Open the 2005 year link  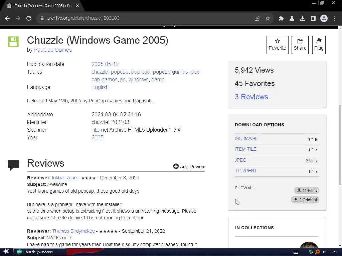click(x=97, y=138)
